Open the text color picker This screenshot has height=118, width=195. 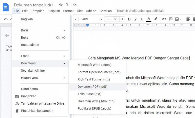[149, 19]
